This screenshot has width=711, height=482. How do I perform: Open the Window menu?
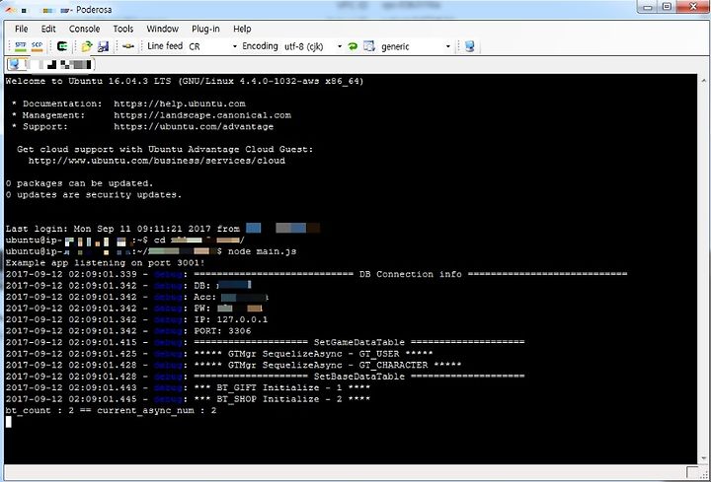[162, 29]
